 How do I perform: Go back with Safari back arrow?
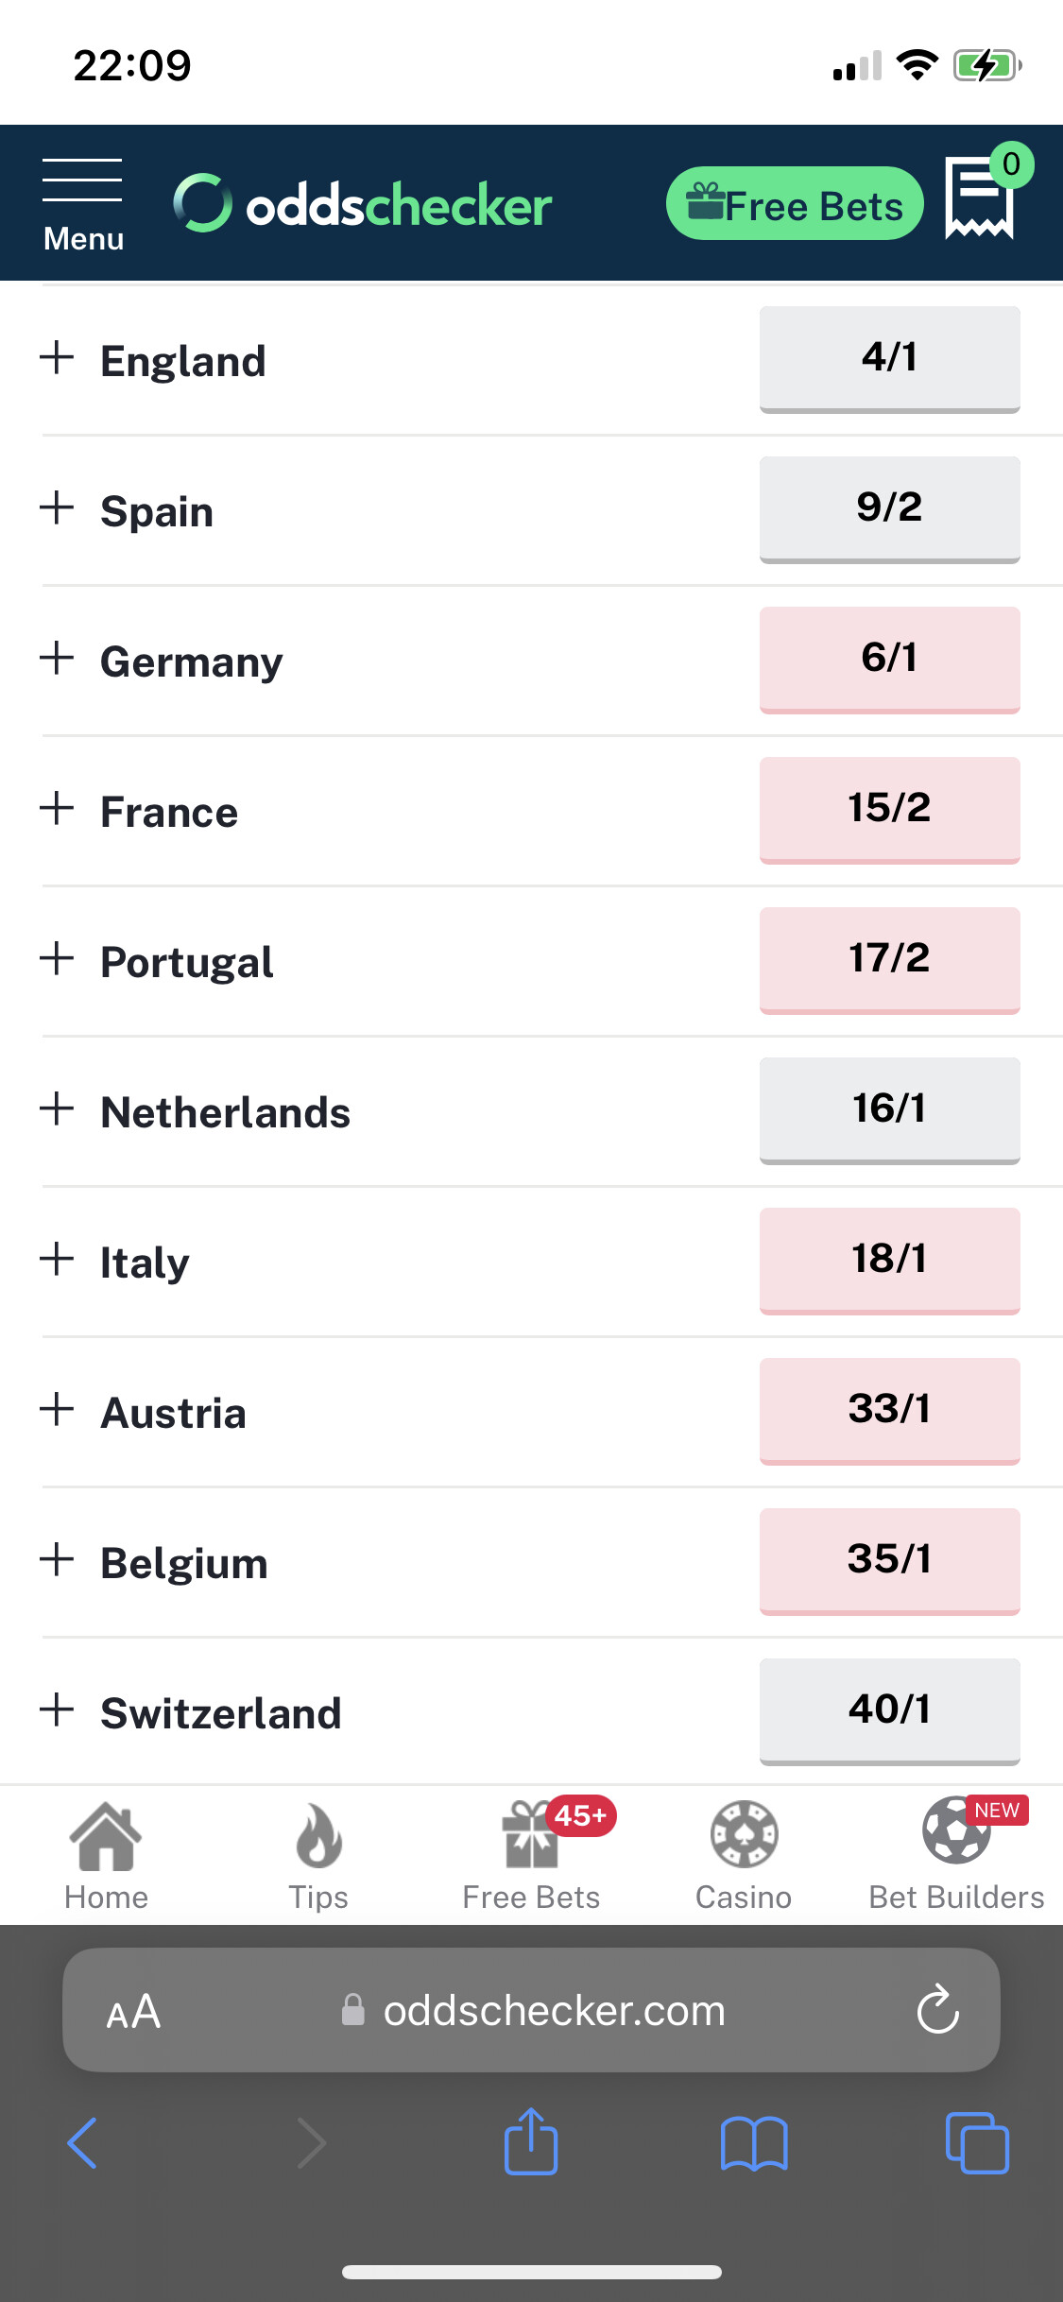[83, 2143]
